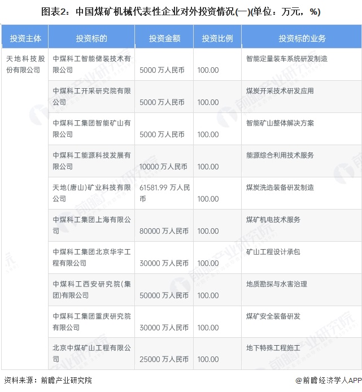Viewport: 362px width, 392px height.
Task: Select the 煤矿机电技术服务 business cell
Action: click(273, 219)
